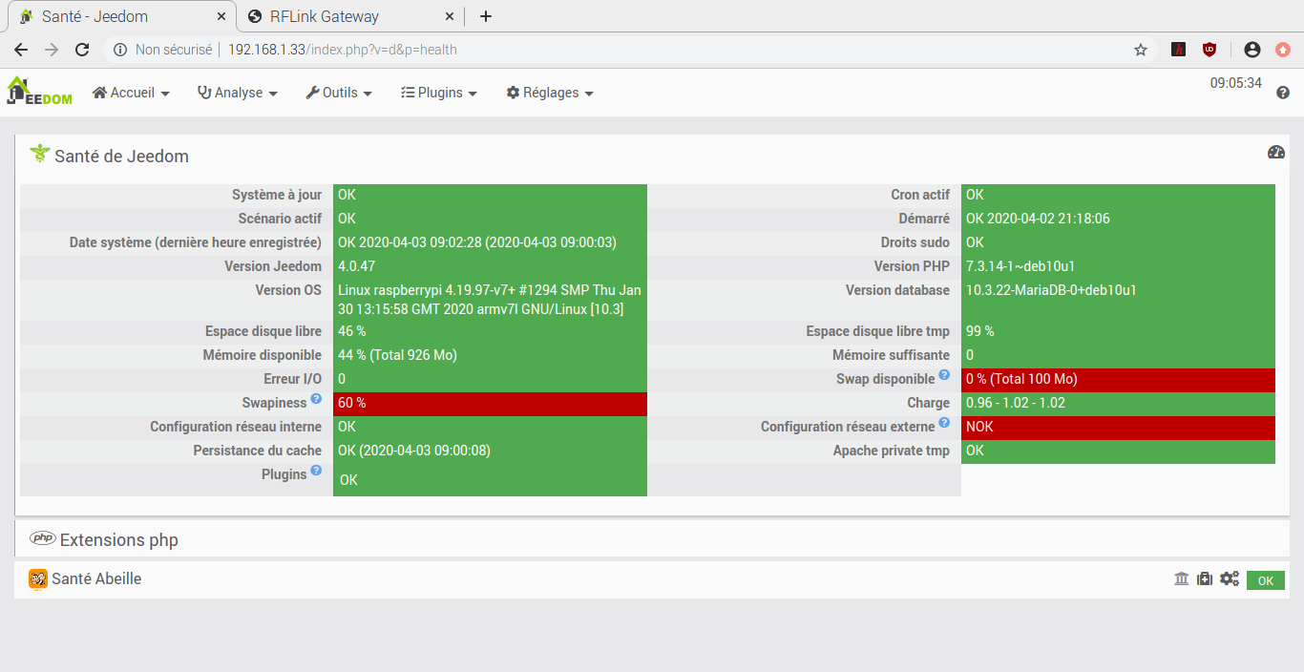The height and width of the screenshot is (672, 1304).
Task: Open the help question mark icon
Action: click(1282, 93)
